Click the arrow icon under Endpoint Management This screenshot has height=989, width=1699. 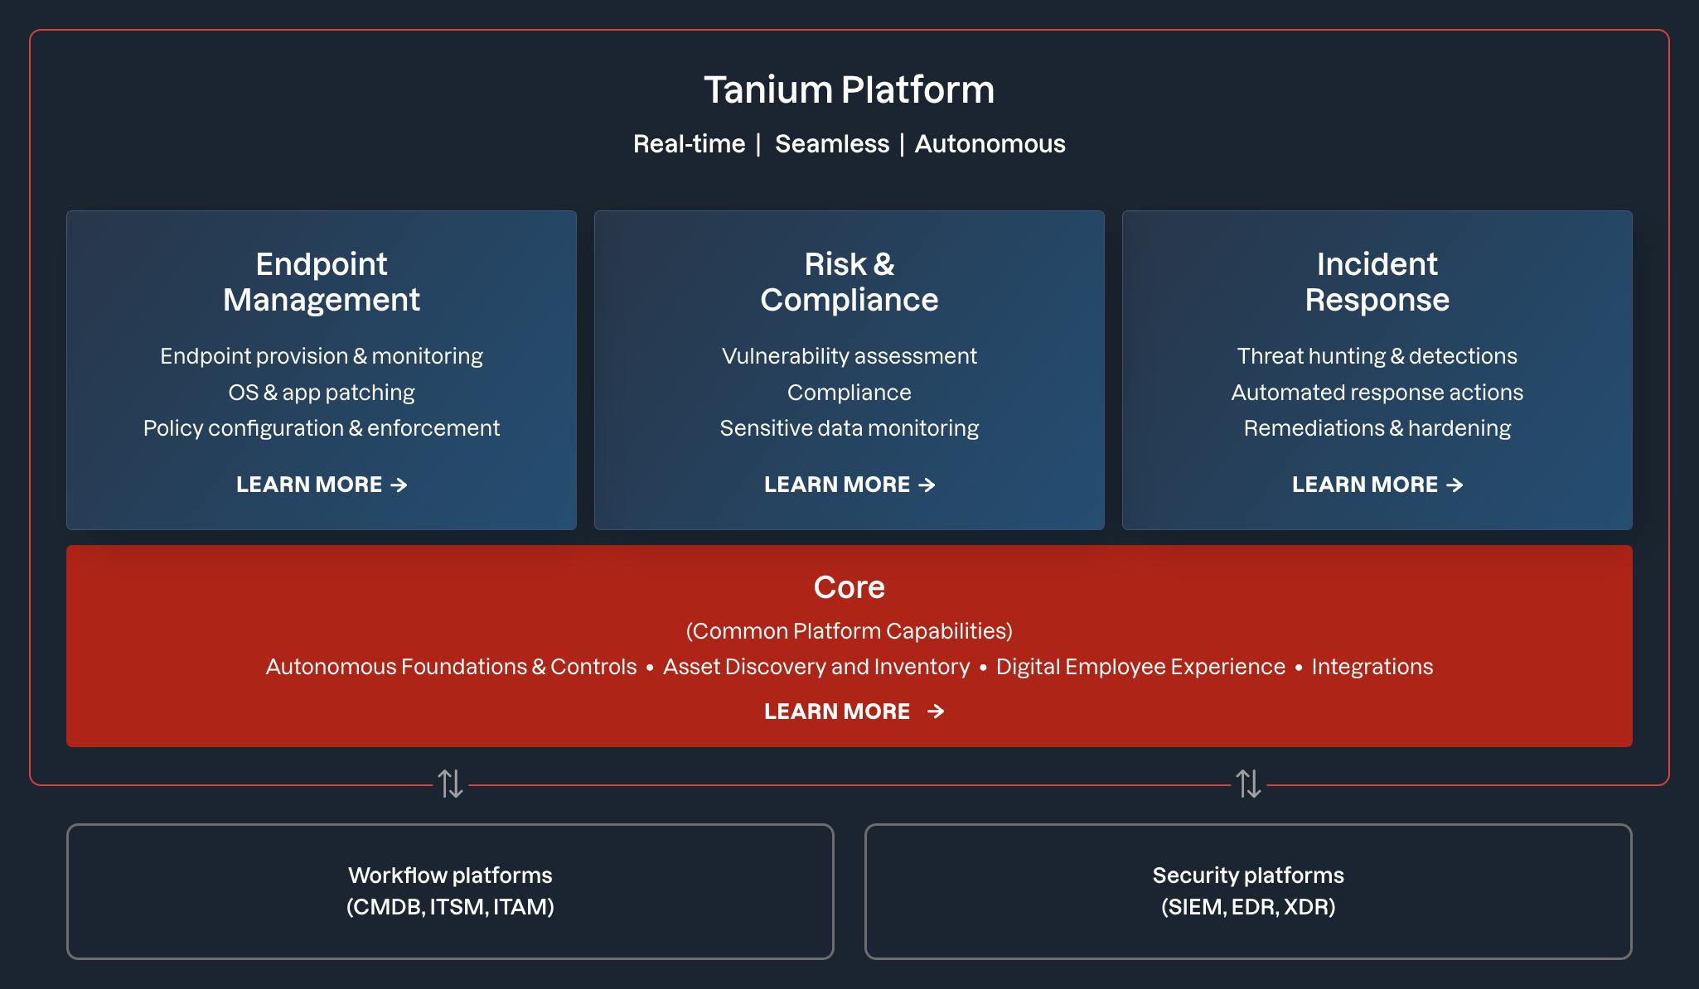(399, 485)
